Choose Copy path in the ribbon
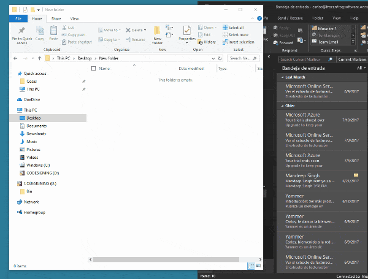This screenshot has height=279, width=368. click(x=74, y=35)
